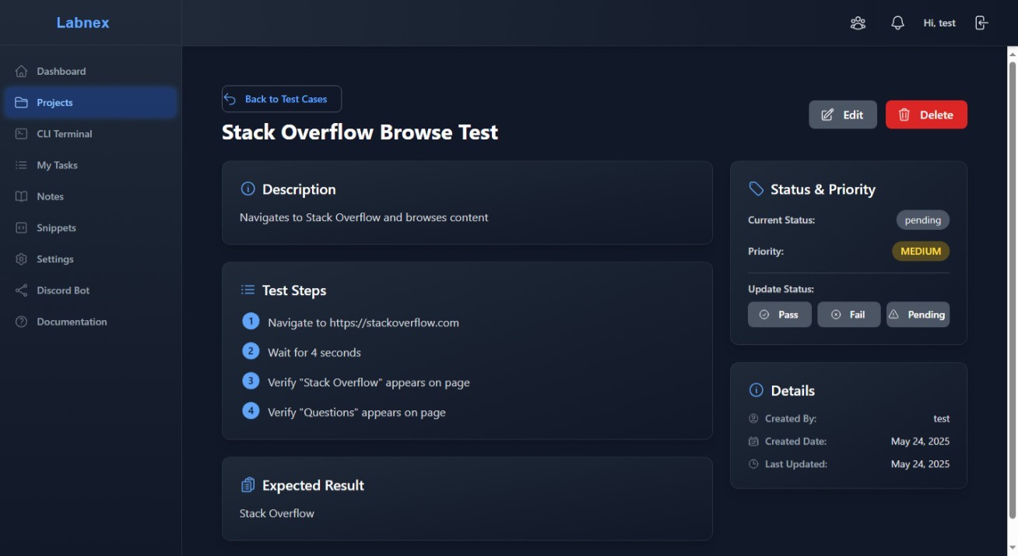Click the Created Date value May 24, 2025
Screen dimensions: 1018x556
point(920,441)
